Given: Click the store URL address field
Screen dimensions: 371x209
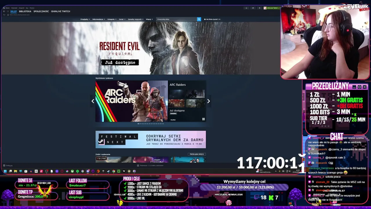Looking at the screenshot, I should (20, 15).
